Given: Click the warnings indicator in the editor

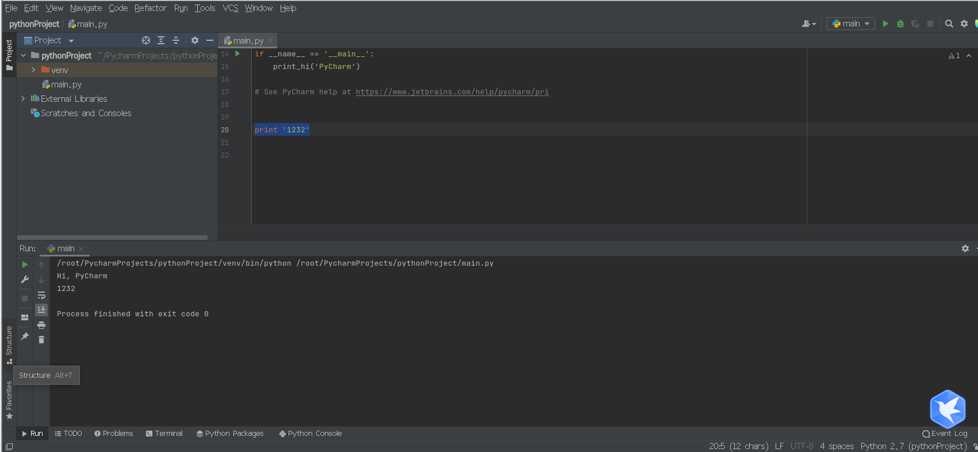Looking at the screenshot, I should [954, 56].
